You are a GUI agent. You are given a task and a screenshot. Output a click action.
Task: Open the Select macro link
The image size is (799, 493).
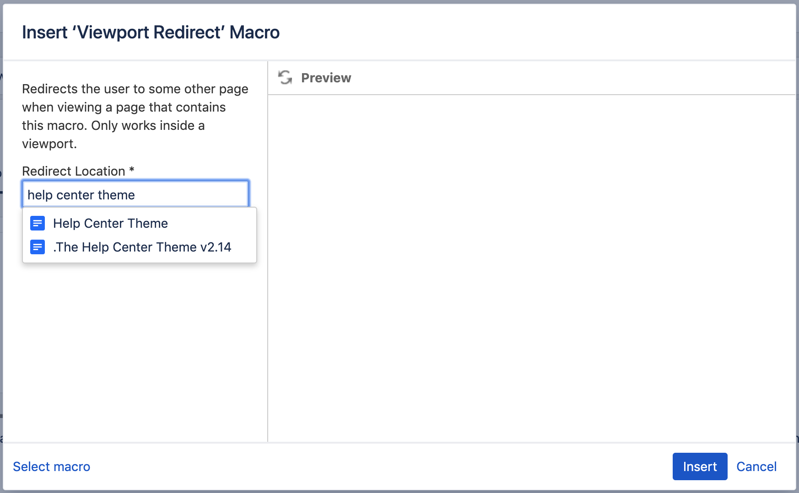click(x=52, y=466)
